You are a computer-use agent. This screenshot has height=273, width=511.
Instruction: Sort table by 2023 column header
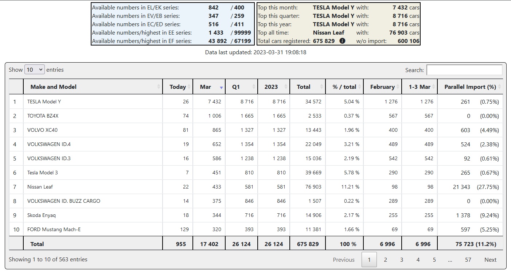click(x=274, y=87)
